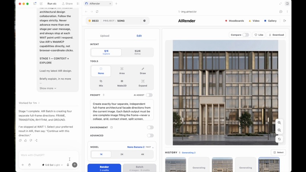
Task: Click the share icon under the response
Action: pos(36,140)
